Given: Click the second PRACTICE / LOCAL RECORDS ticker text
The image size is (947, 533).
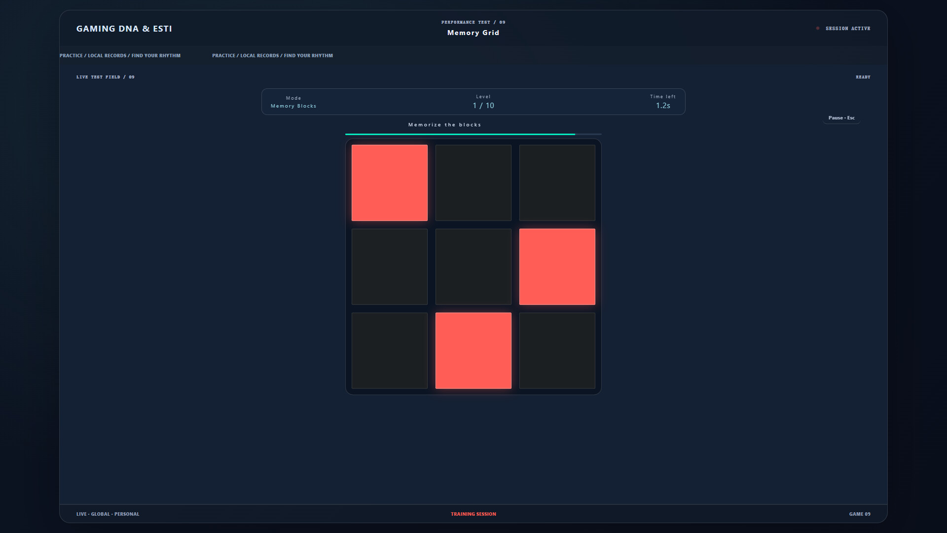Looking at the screenshot, I should point(272,56).
